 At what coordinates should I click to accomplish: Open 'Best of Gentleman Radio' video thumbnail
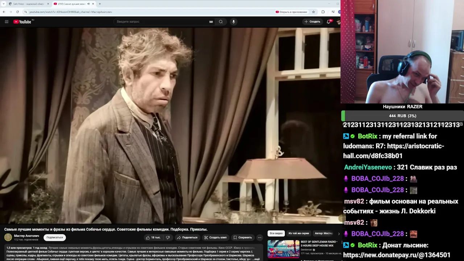pos(283,249)
